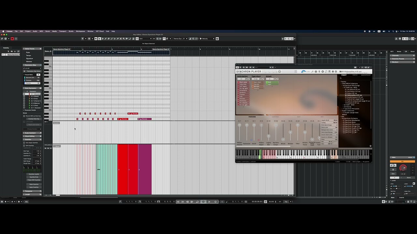Screen dimensions: 417x234
Task: Select the Split tool in the toolbar
Action: [114, 39]
